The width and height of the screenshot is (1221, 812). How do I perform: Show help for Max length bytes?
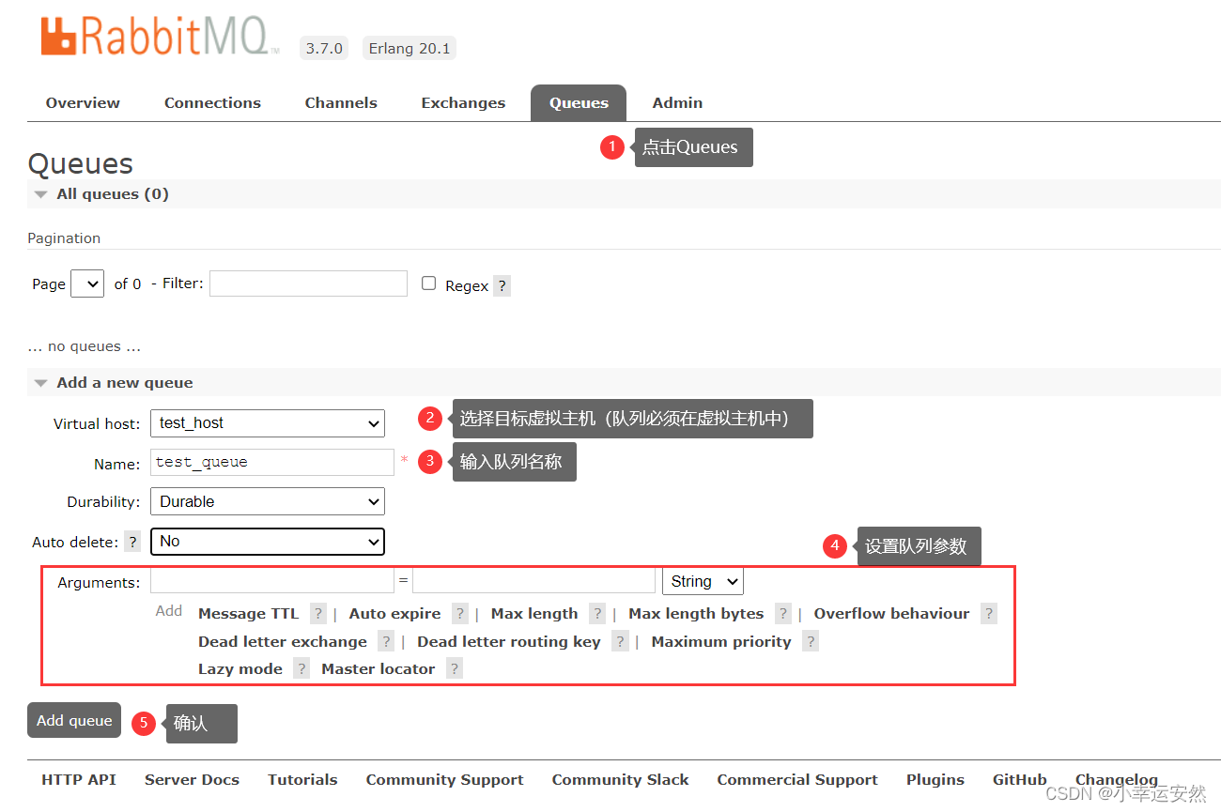(x=783, y=614)
